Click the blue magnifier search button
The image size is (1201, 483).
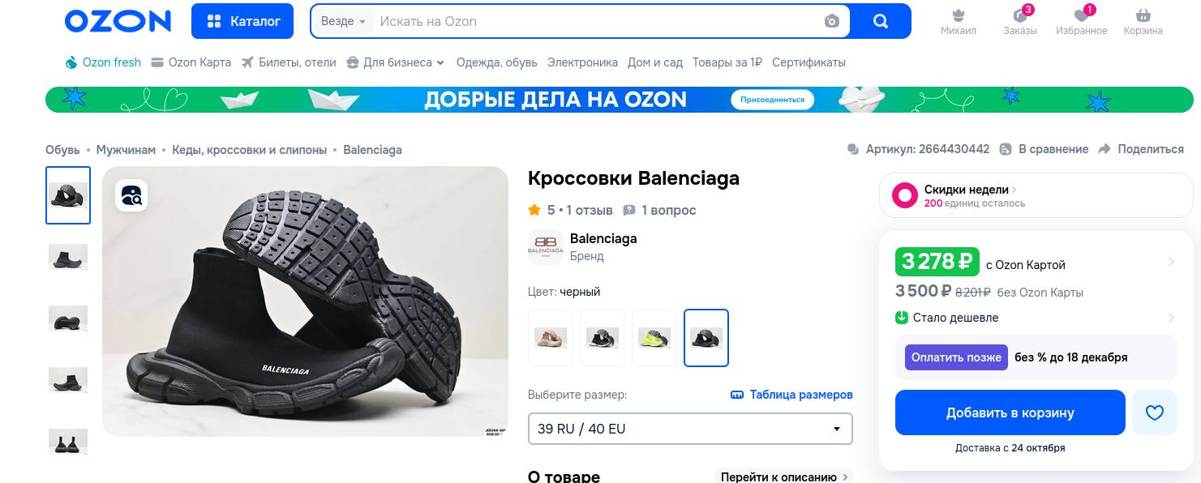click(x=881, y=22)
